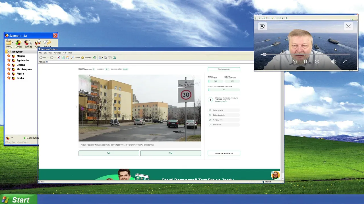364x204 pixels.
Task: Select contact Monika in the list
Action: [21, 56]
